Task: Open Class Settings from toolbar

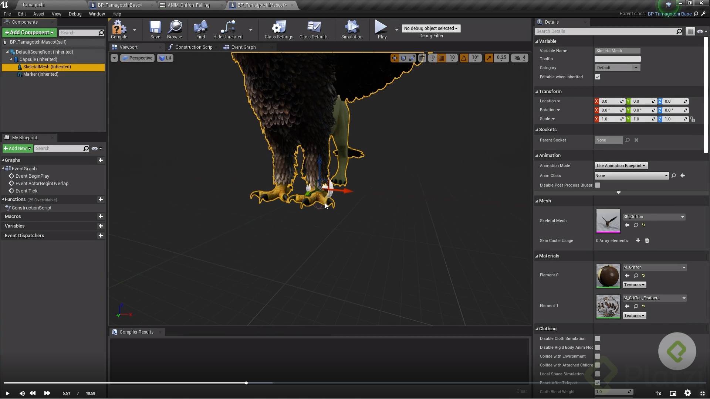Action: click(x=278, y=29)
